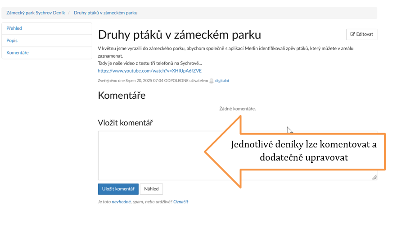Select Popis in the left sidebar
This screenshot has width=406, height=225.
12,41
